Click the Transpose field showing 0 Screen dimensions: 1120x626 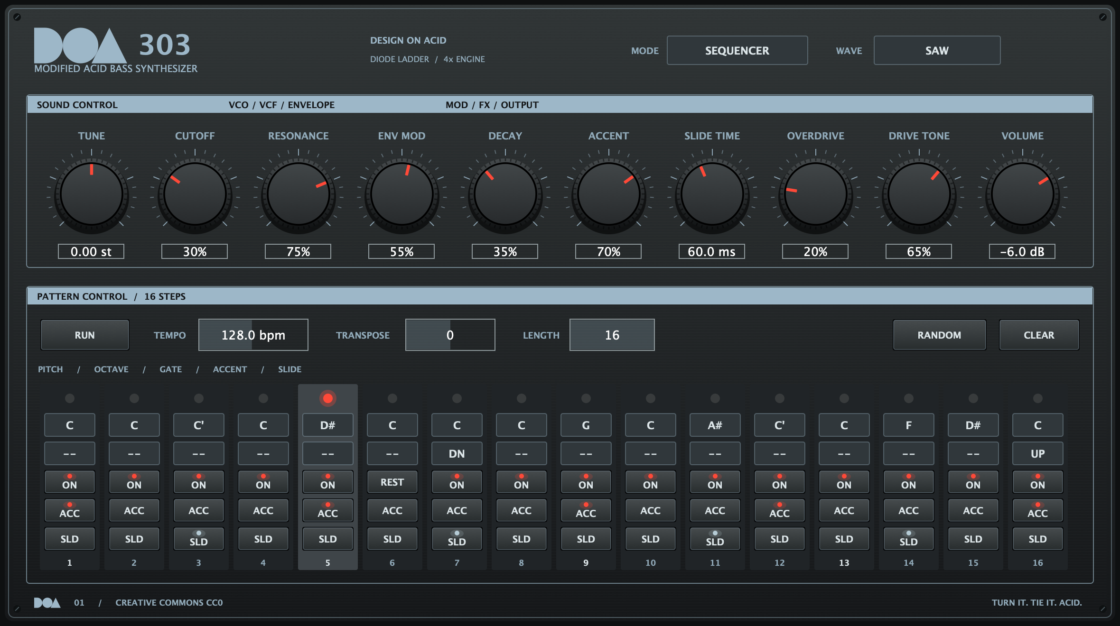450,335
